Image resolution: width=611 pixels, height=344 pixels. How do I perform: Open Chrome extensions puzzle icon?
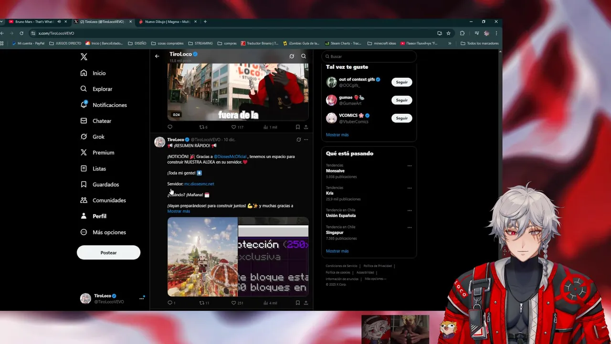(462, 33)
